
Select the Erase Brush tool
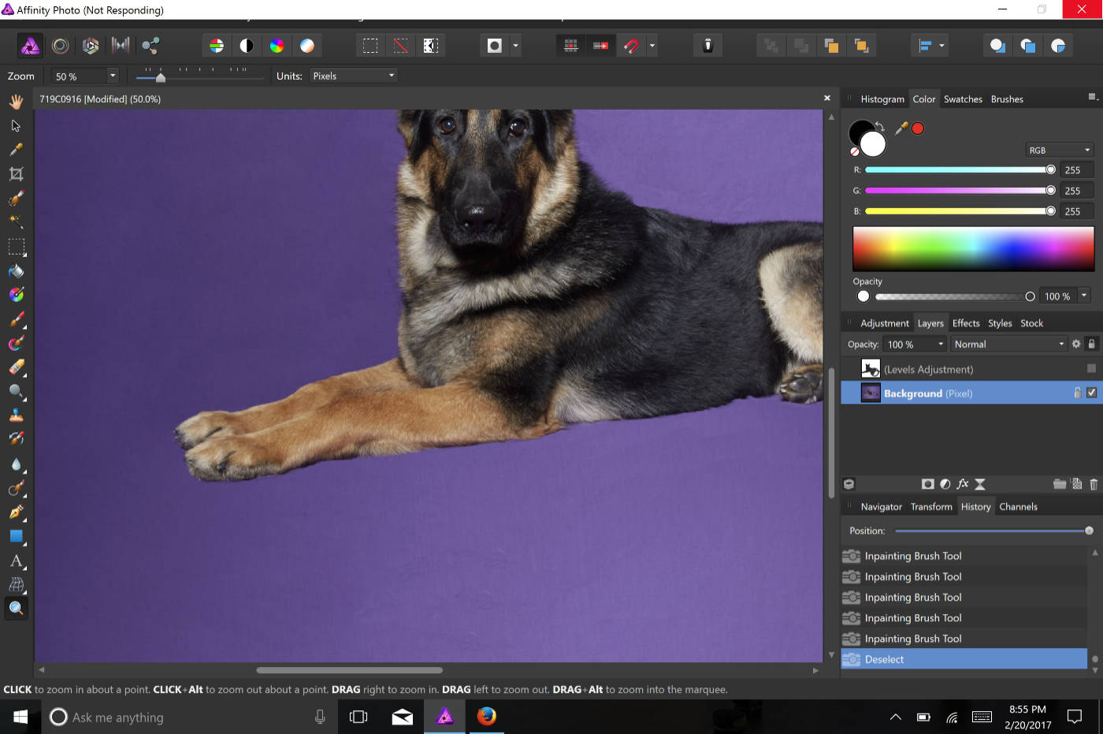pos(16,367)
